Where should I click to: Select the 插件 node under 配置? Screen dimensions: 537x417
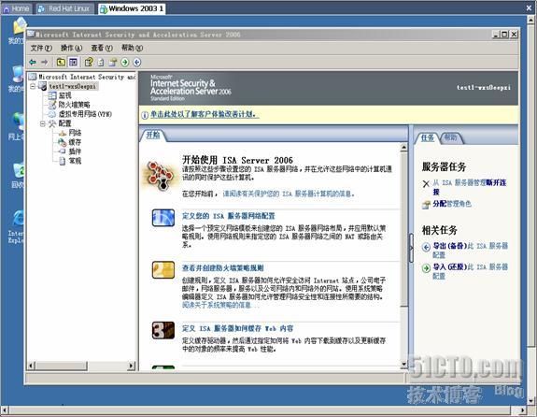(x=75, y=151)
